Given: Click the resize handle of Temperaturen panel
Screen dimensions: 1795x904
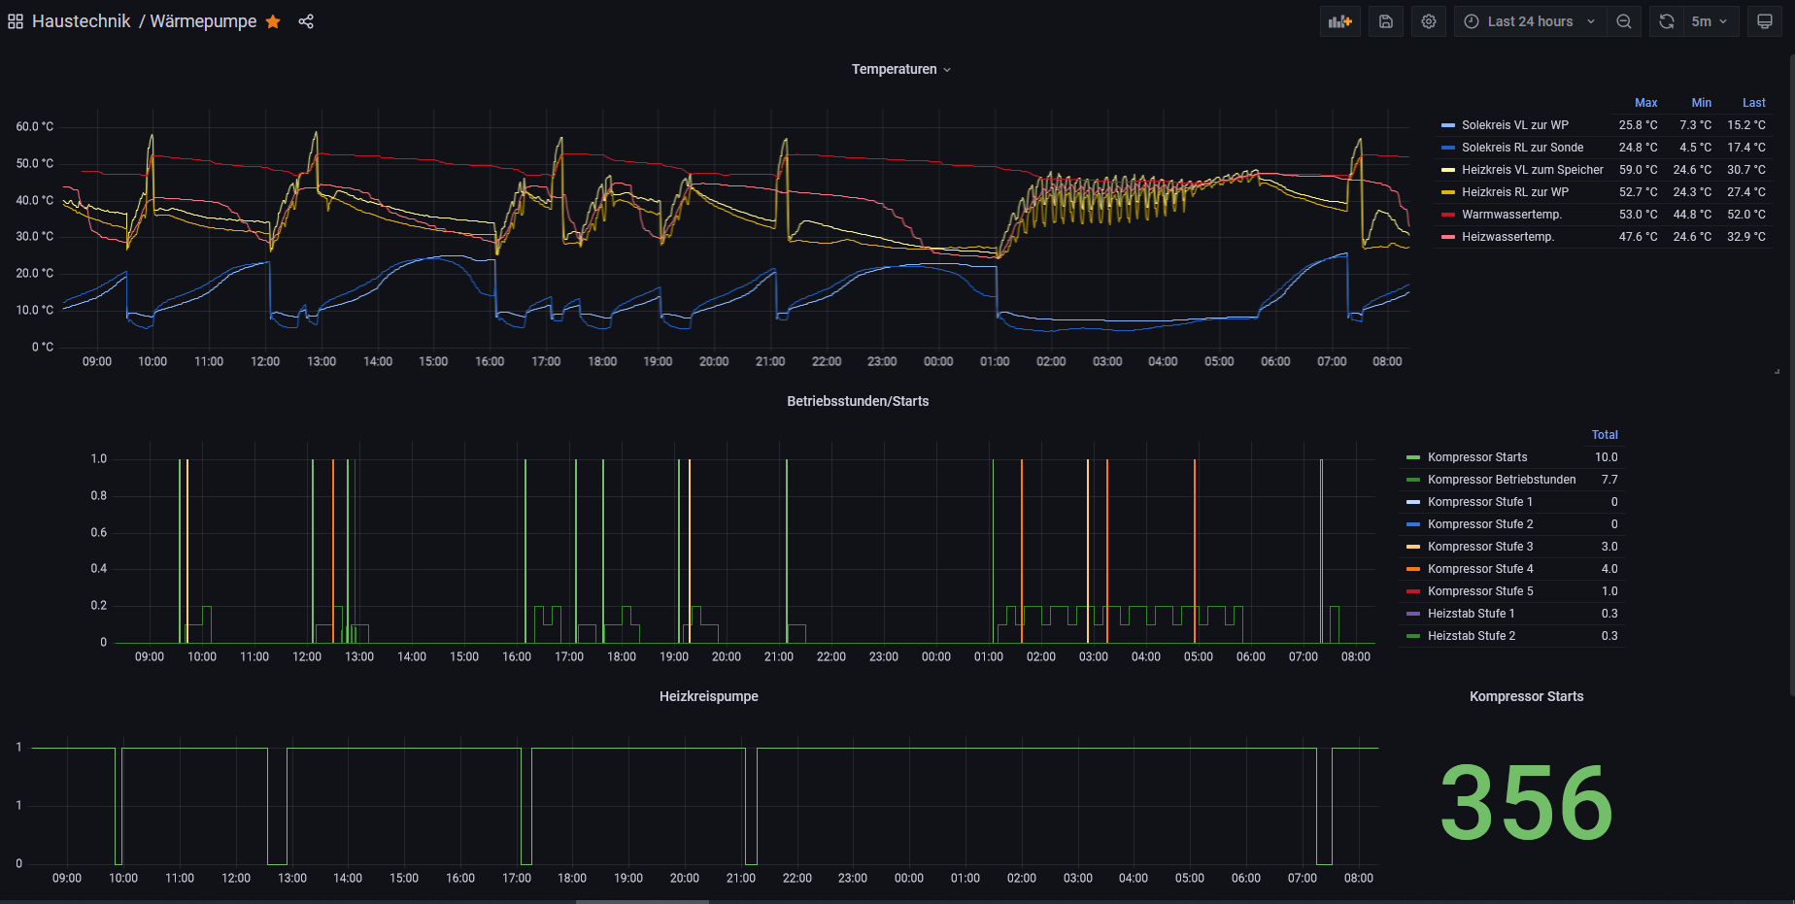Looking at the screenshot, I should coord(1777,371).
